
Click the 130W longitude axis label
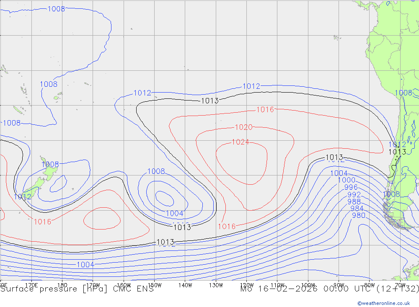coord(216,285)
